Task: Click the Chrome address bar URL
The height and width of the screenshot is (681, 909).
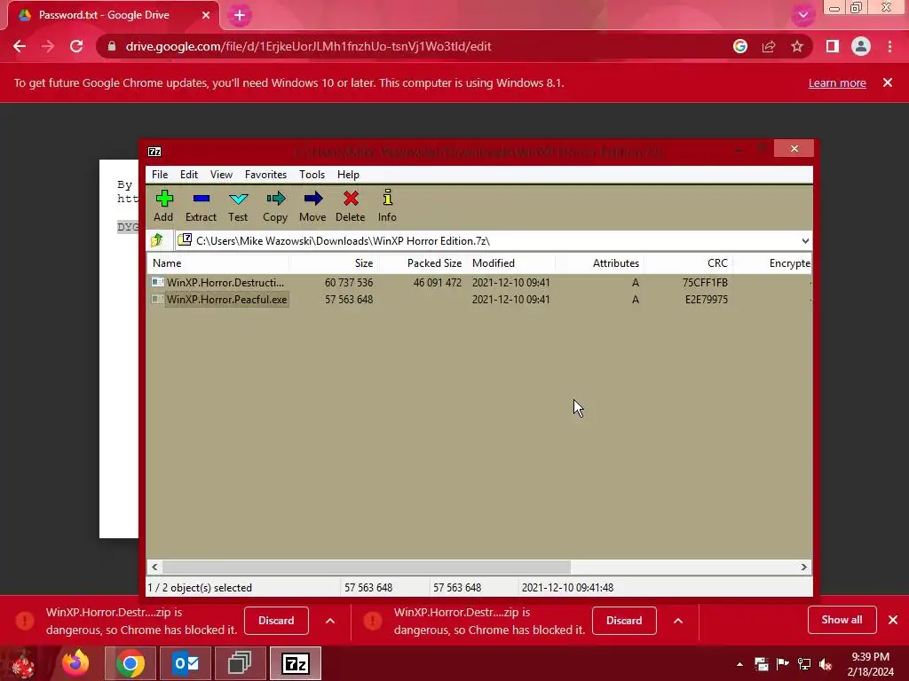Action: [308, 46]
